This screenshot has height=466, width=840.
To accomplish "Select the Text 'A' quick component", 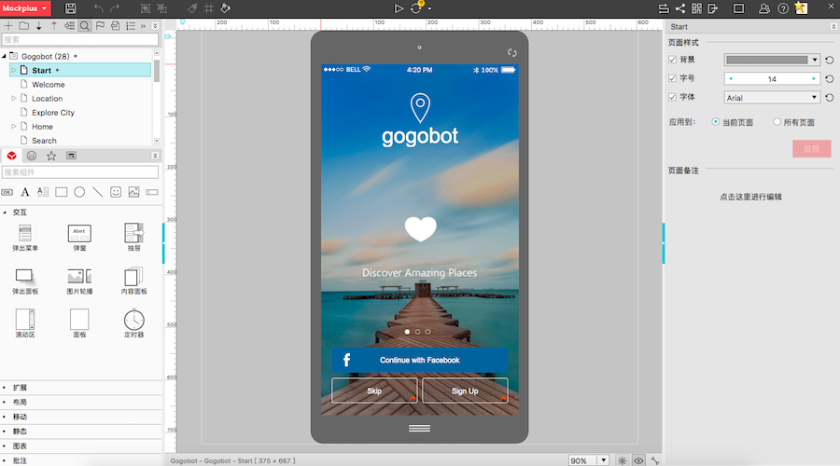I will 24,192.
